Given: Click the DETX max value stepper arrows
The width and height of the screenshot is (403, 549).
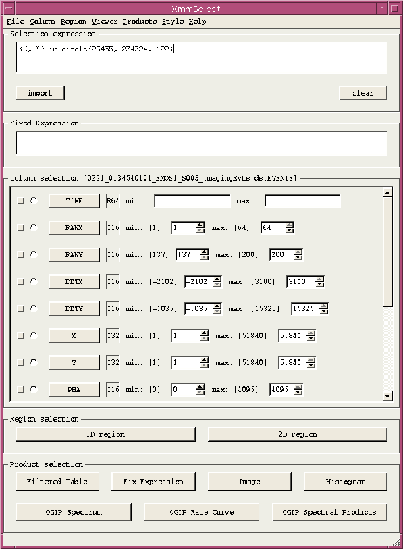Looking at the screenshot, I should [319, 282].
